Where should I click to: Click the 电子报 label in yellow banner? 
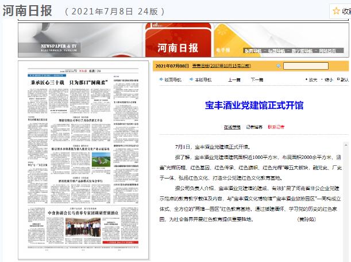(x=223, y=50)
